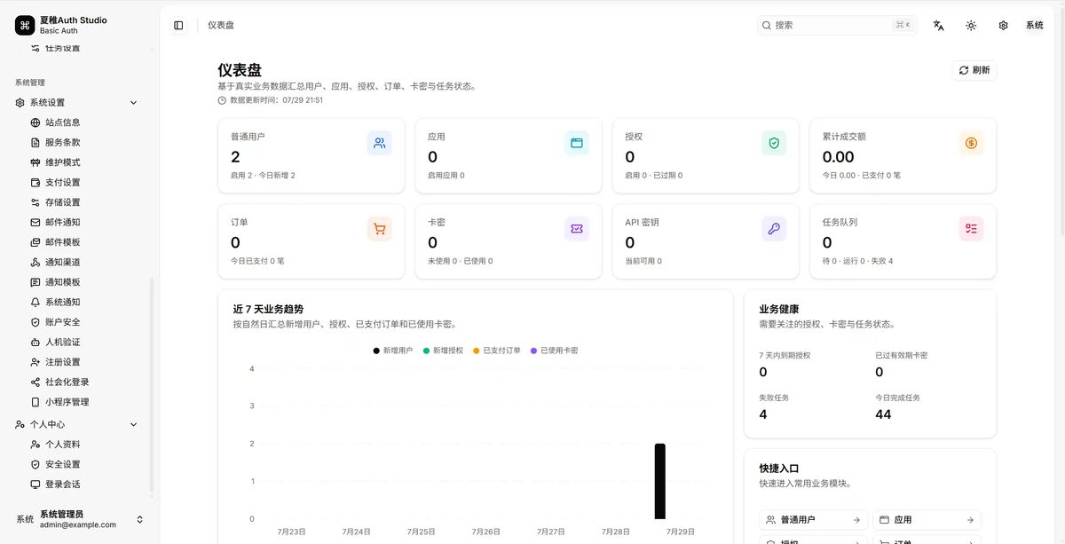Viewport: 1065px width, 544px height.
Task: Click the document icon beside 服务条款
Action: [x=35, y=142]
